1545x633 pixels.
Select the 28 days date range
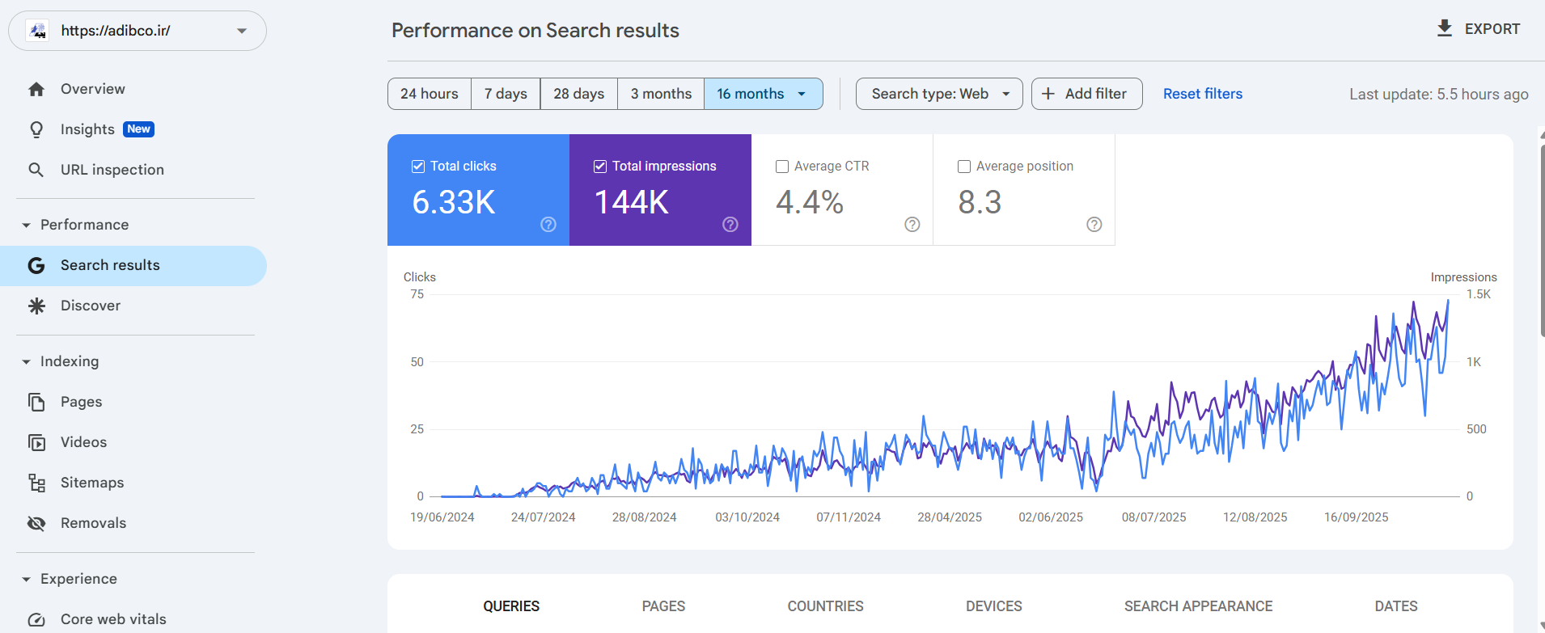tap(578, 94)
